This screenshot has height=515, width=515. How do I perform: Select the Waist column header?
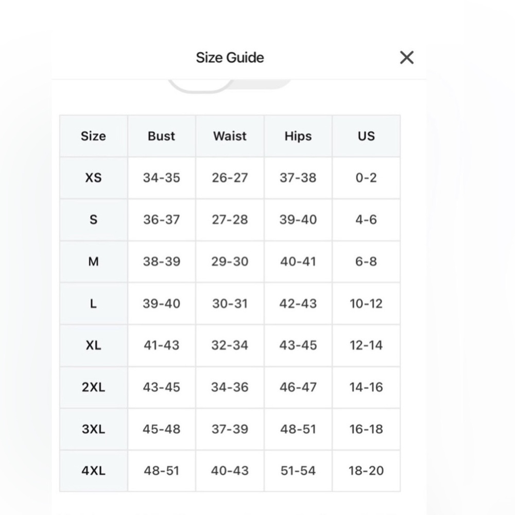pyautogui.click(x=230, y=136)
